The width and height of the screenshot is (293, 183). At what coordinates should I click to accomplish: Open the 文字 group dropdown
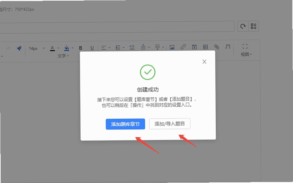pos(63,56)
